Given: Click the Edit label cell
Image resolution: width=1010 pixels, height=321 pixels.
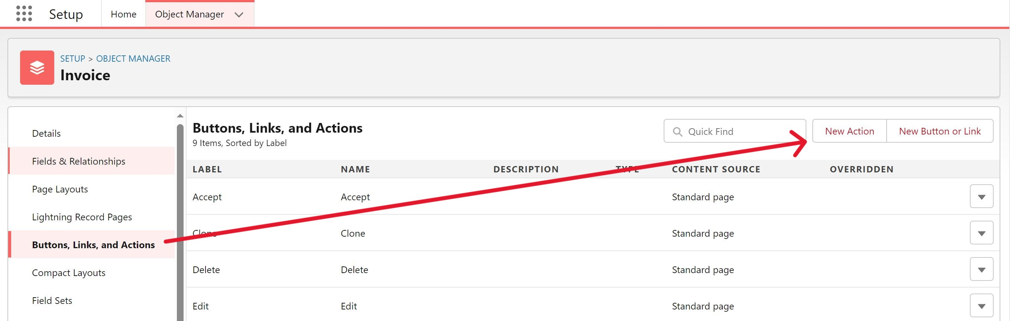Looking at the screenshot, I should [200, 306].
